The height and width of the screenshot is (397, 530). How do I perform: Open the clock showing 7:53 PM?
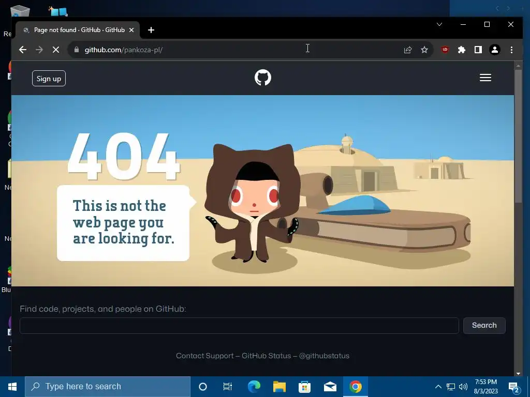pos(485,387)
